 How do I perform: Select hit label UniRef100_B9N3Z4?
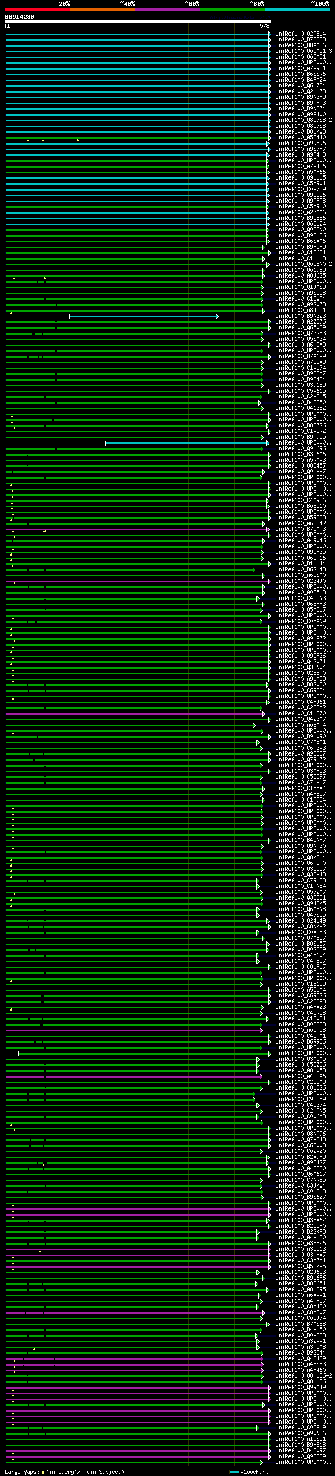[x=300, y=108]
